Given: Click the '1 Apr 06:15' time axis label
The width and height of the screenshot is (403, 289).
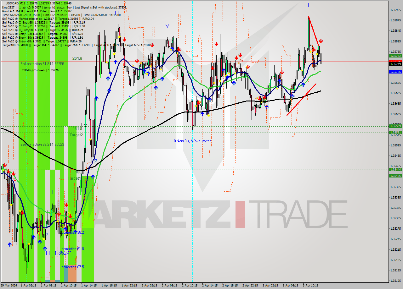Looking at the screenshot, I should [x=48, y=286].
